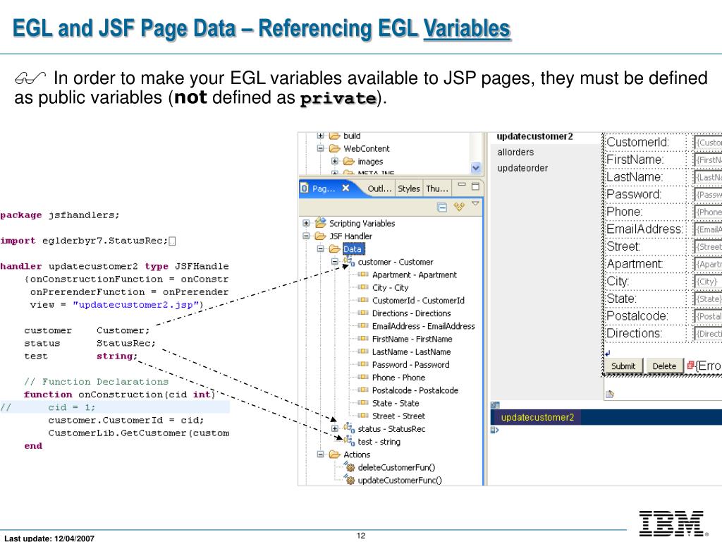
Task: Click the CustomerId field icon in tree
Action: click(363, 300)
